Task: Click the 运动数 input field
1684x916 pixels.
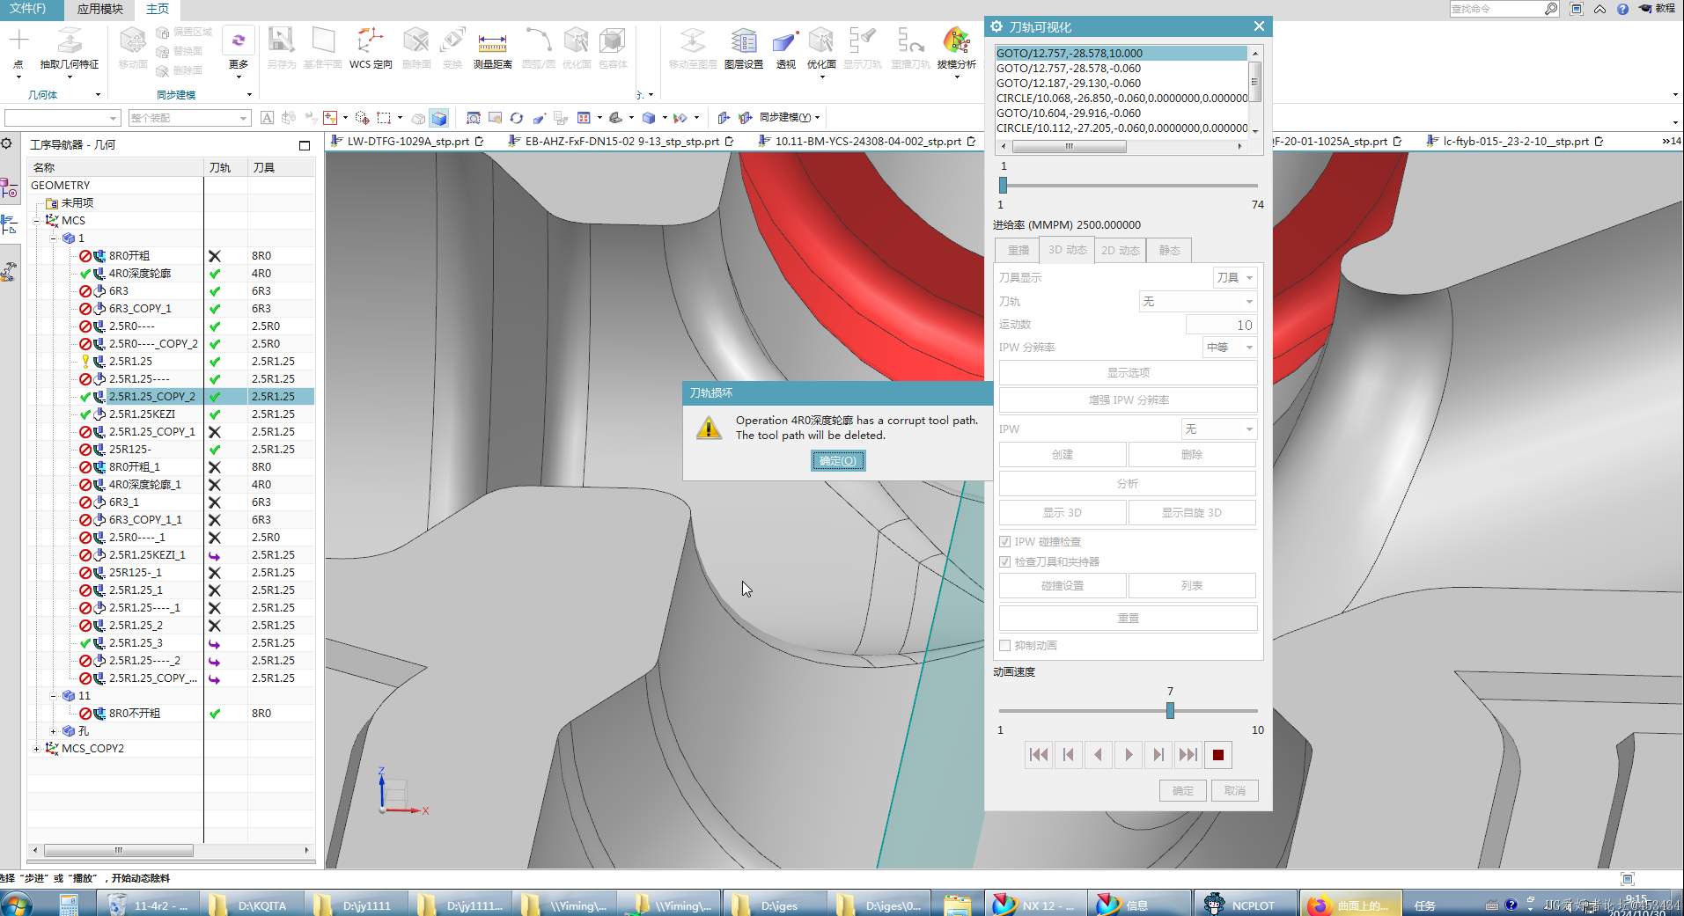Action: (1221, 326)
